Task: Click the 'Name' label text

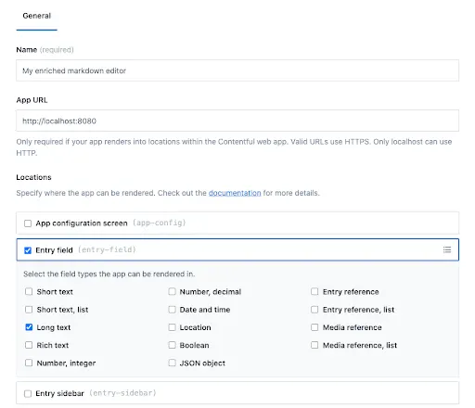Action: (x=27, y=50)
